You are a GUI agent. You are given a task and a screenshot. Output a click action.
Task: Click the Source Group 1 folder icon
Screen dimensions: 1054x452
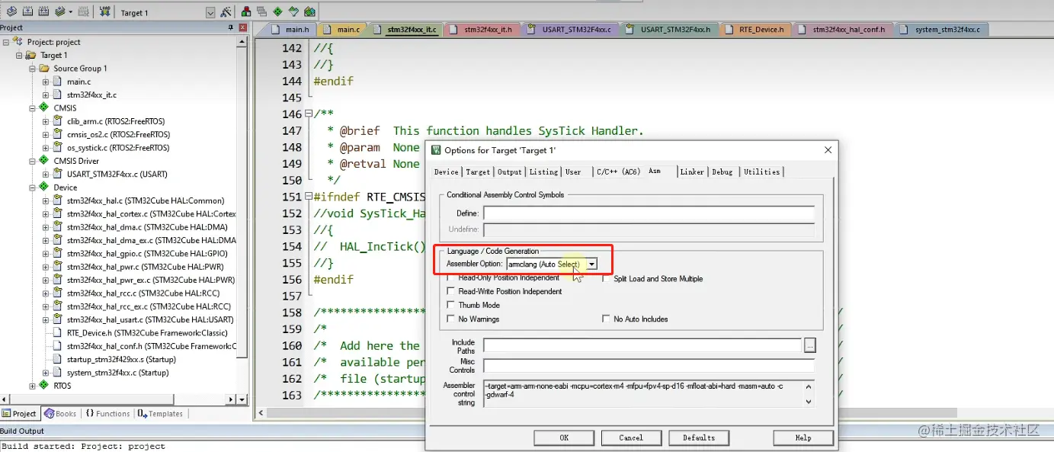pos(44,69)
